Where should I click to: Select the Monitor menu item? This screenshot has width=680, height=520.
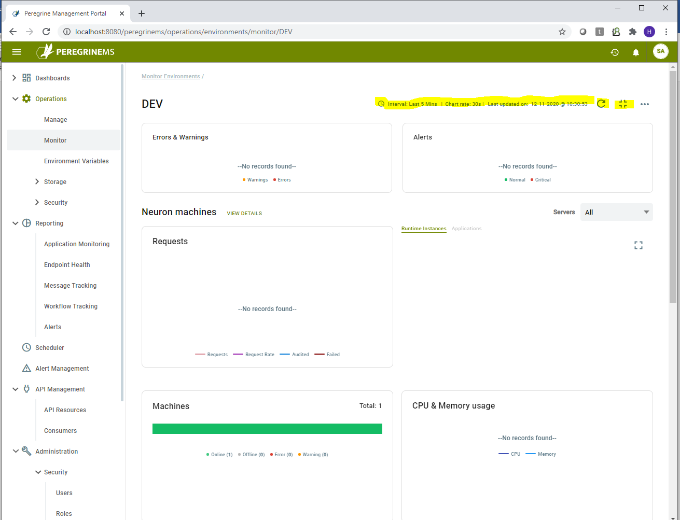coord(63,140)
